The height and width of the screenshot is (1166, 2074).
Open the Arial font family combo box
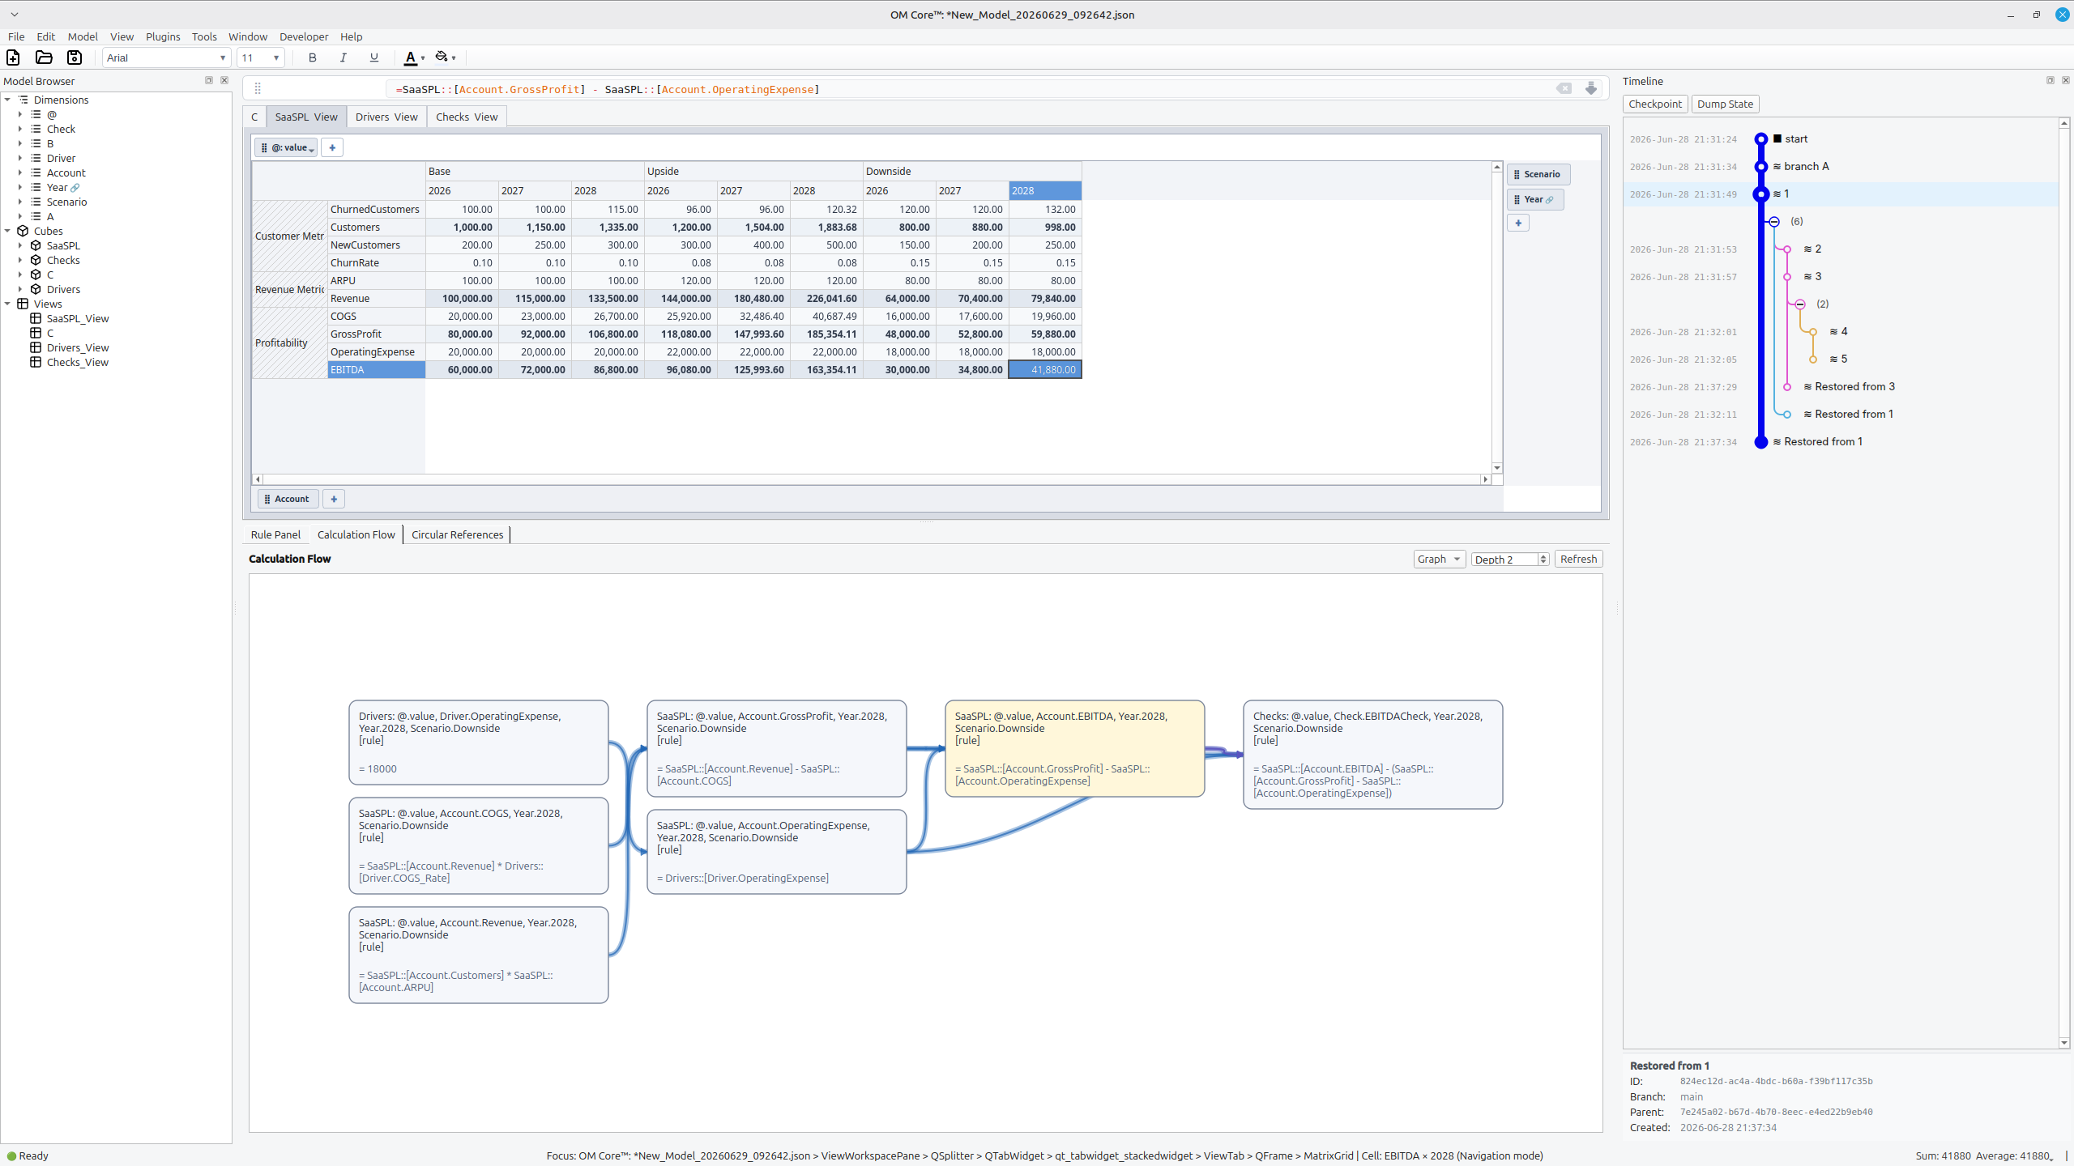tap(166, 57)
